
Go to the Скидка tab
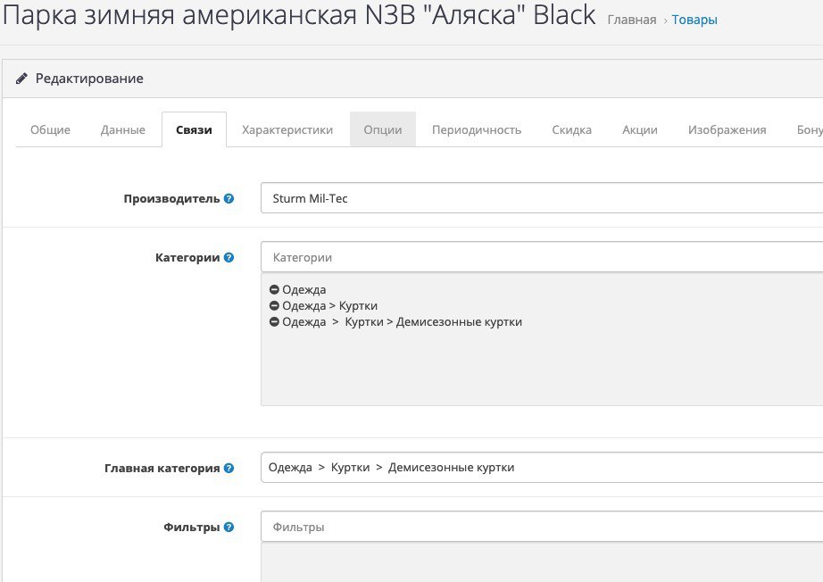tap(571, 129)
